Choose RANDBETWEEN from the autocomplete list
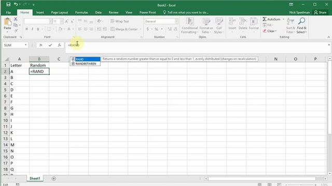This screenshot has width=332, height=186. point(85,64)
